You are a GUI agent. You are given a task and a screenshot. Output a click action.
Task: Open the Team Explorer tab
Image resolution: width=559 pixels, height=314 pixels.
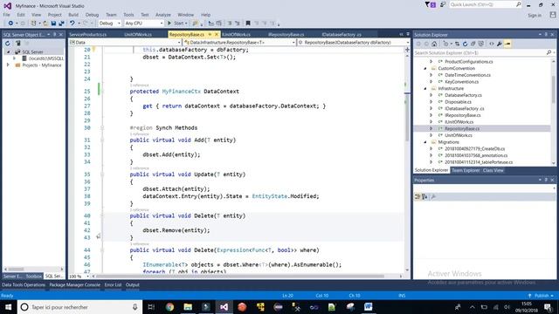click(x=466, y=171)
